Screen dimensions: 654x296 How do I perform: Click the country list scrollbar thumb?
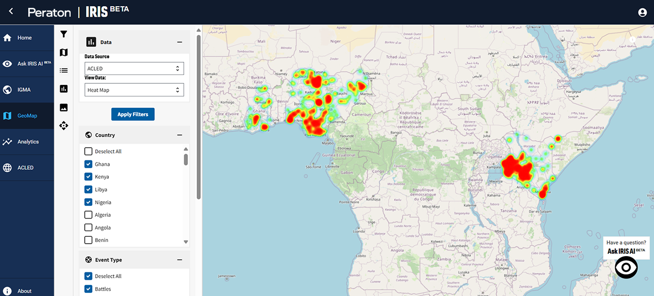186,159
